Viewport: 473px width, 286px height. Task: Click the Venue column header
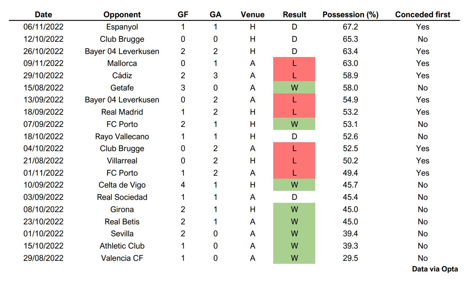[252, 15]
